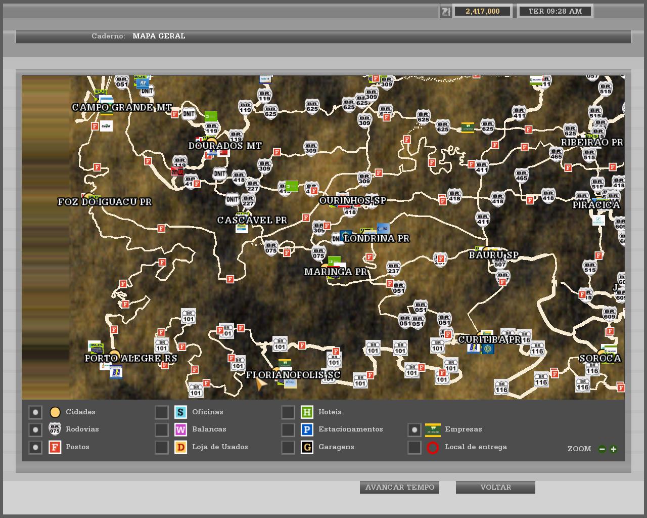
Task: Click the blue Estacionamentos P icon
Action: (307, 429)
